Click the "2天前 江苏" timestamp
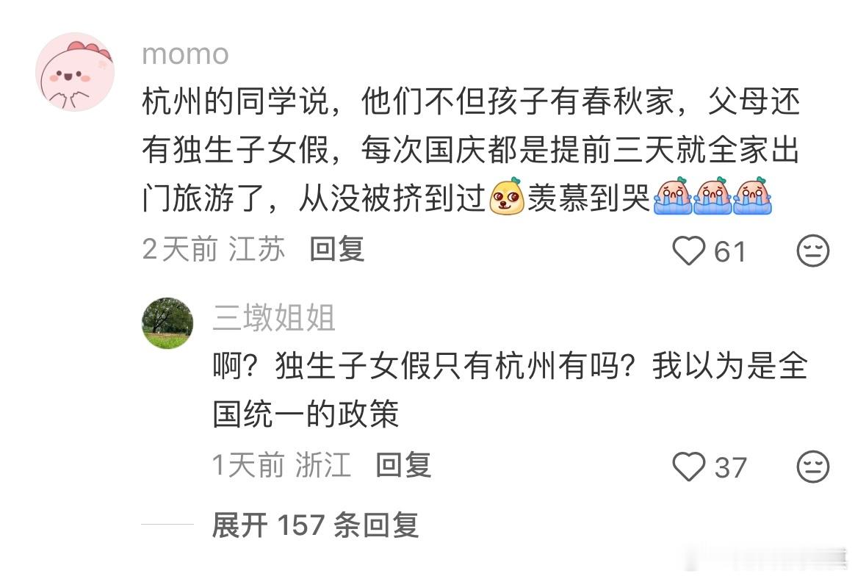 point(213,249)
